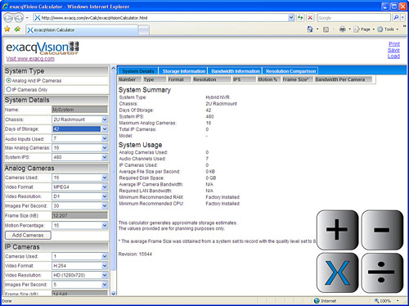Image resolution: width=409 pixels, height=306 pixels.
Task: Click the Frame Size column header
Action: click(297, 79)
